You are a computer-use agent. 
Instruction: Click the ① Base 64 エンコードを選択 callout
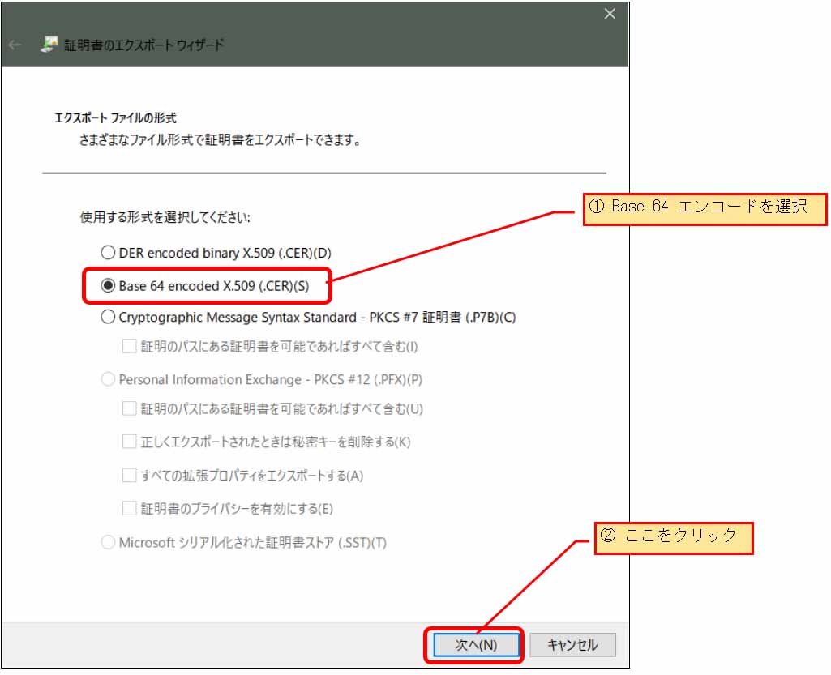[x=704, y=208]
